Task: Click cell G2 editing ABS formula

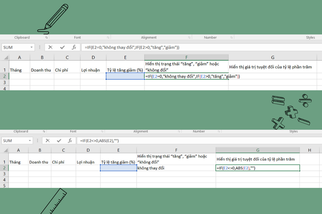Action: click(x=258, y=168)
